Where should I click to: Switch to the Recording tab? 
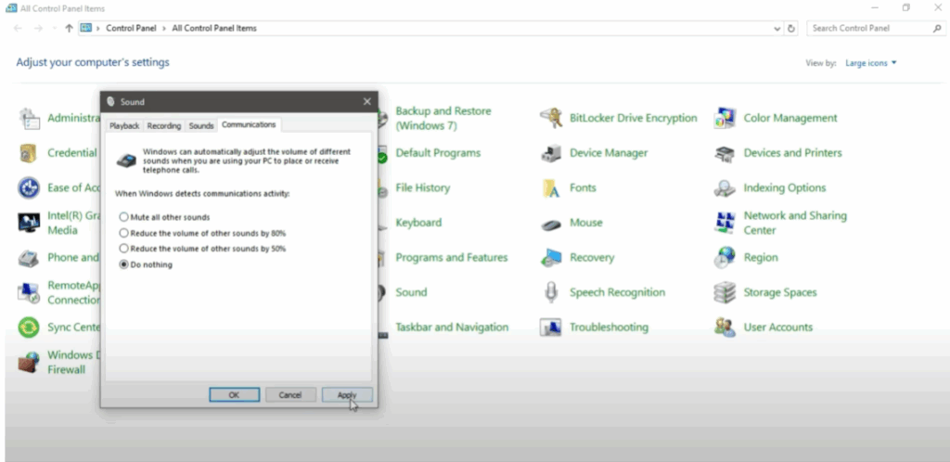point(164,125)
